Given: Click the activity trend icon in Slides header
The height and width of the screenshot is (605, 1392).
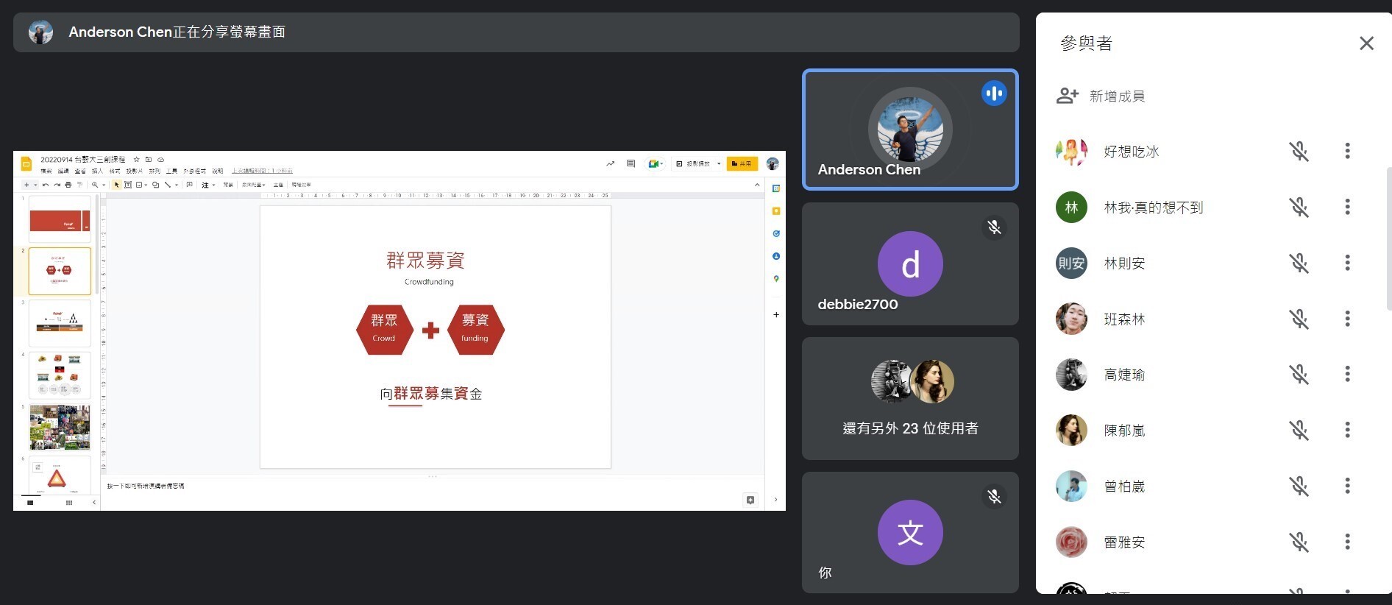Looking at the screenshot, I should coord(610,163).
